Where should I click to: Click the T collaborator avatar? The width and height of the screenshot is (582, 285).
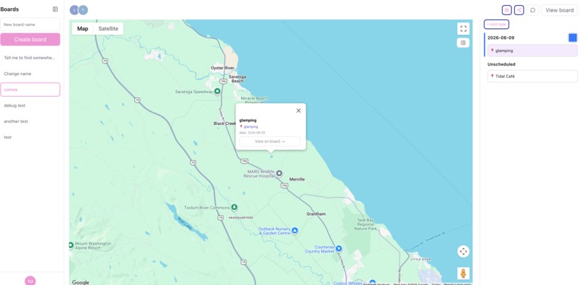84,10
